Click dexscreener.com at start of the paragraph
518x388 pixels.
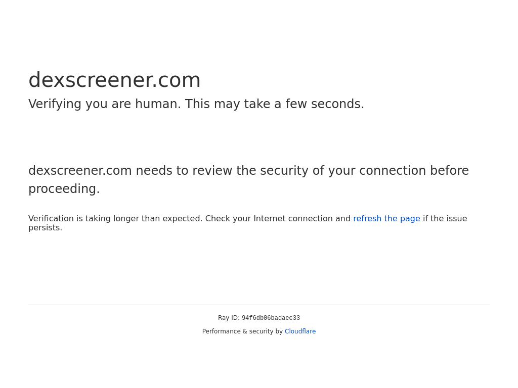[80, 171]
